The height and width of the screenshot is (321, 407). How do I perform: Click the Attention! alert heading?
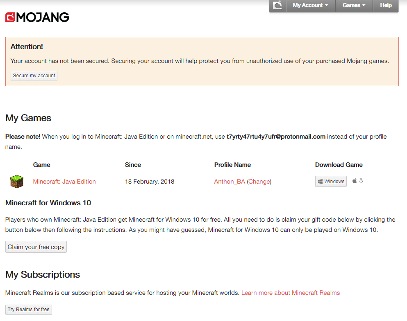pos(27,47)
